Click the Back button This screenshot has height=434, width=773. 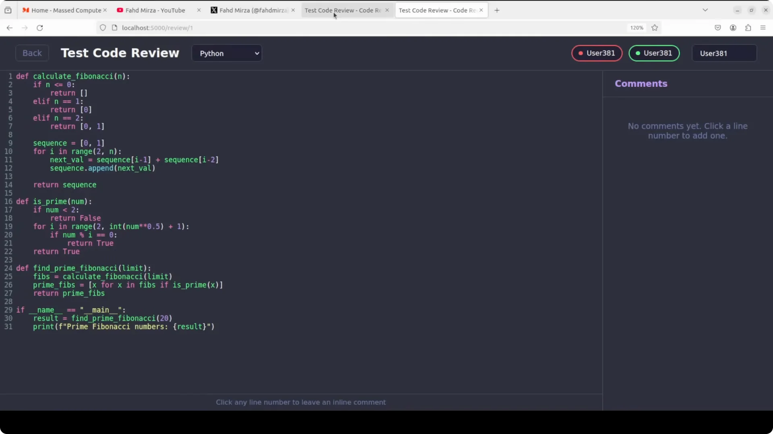click(32, 53)
